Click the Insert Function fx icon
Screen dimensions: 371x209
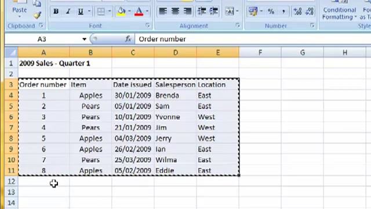pyautogui.click(x=128, y=39)
